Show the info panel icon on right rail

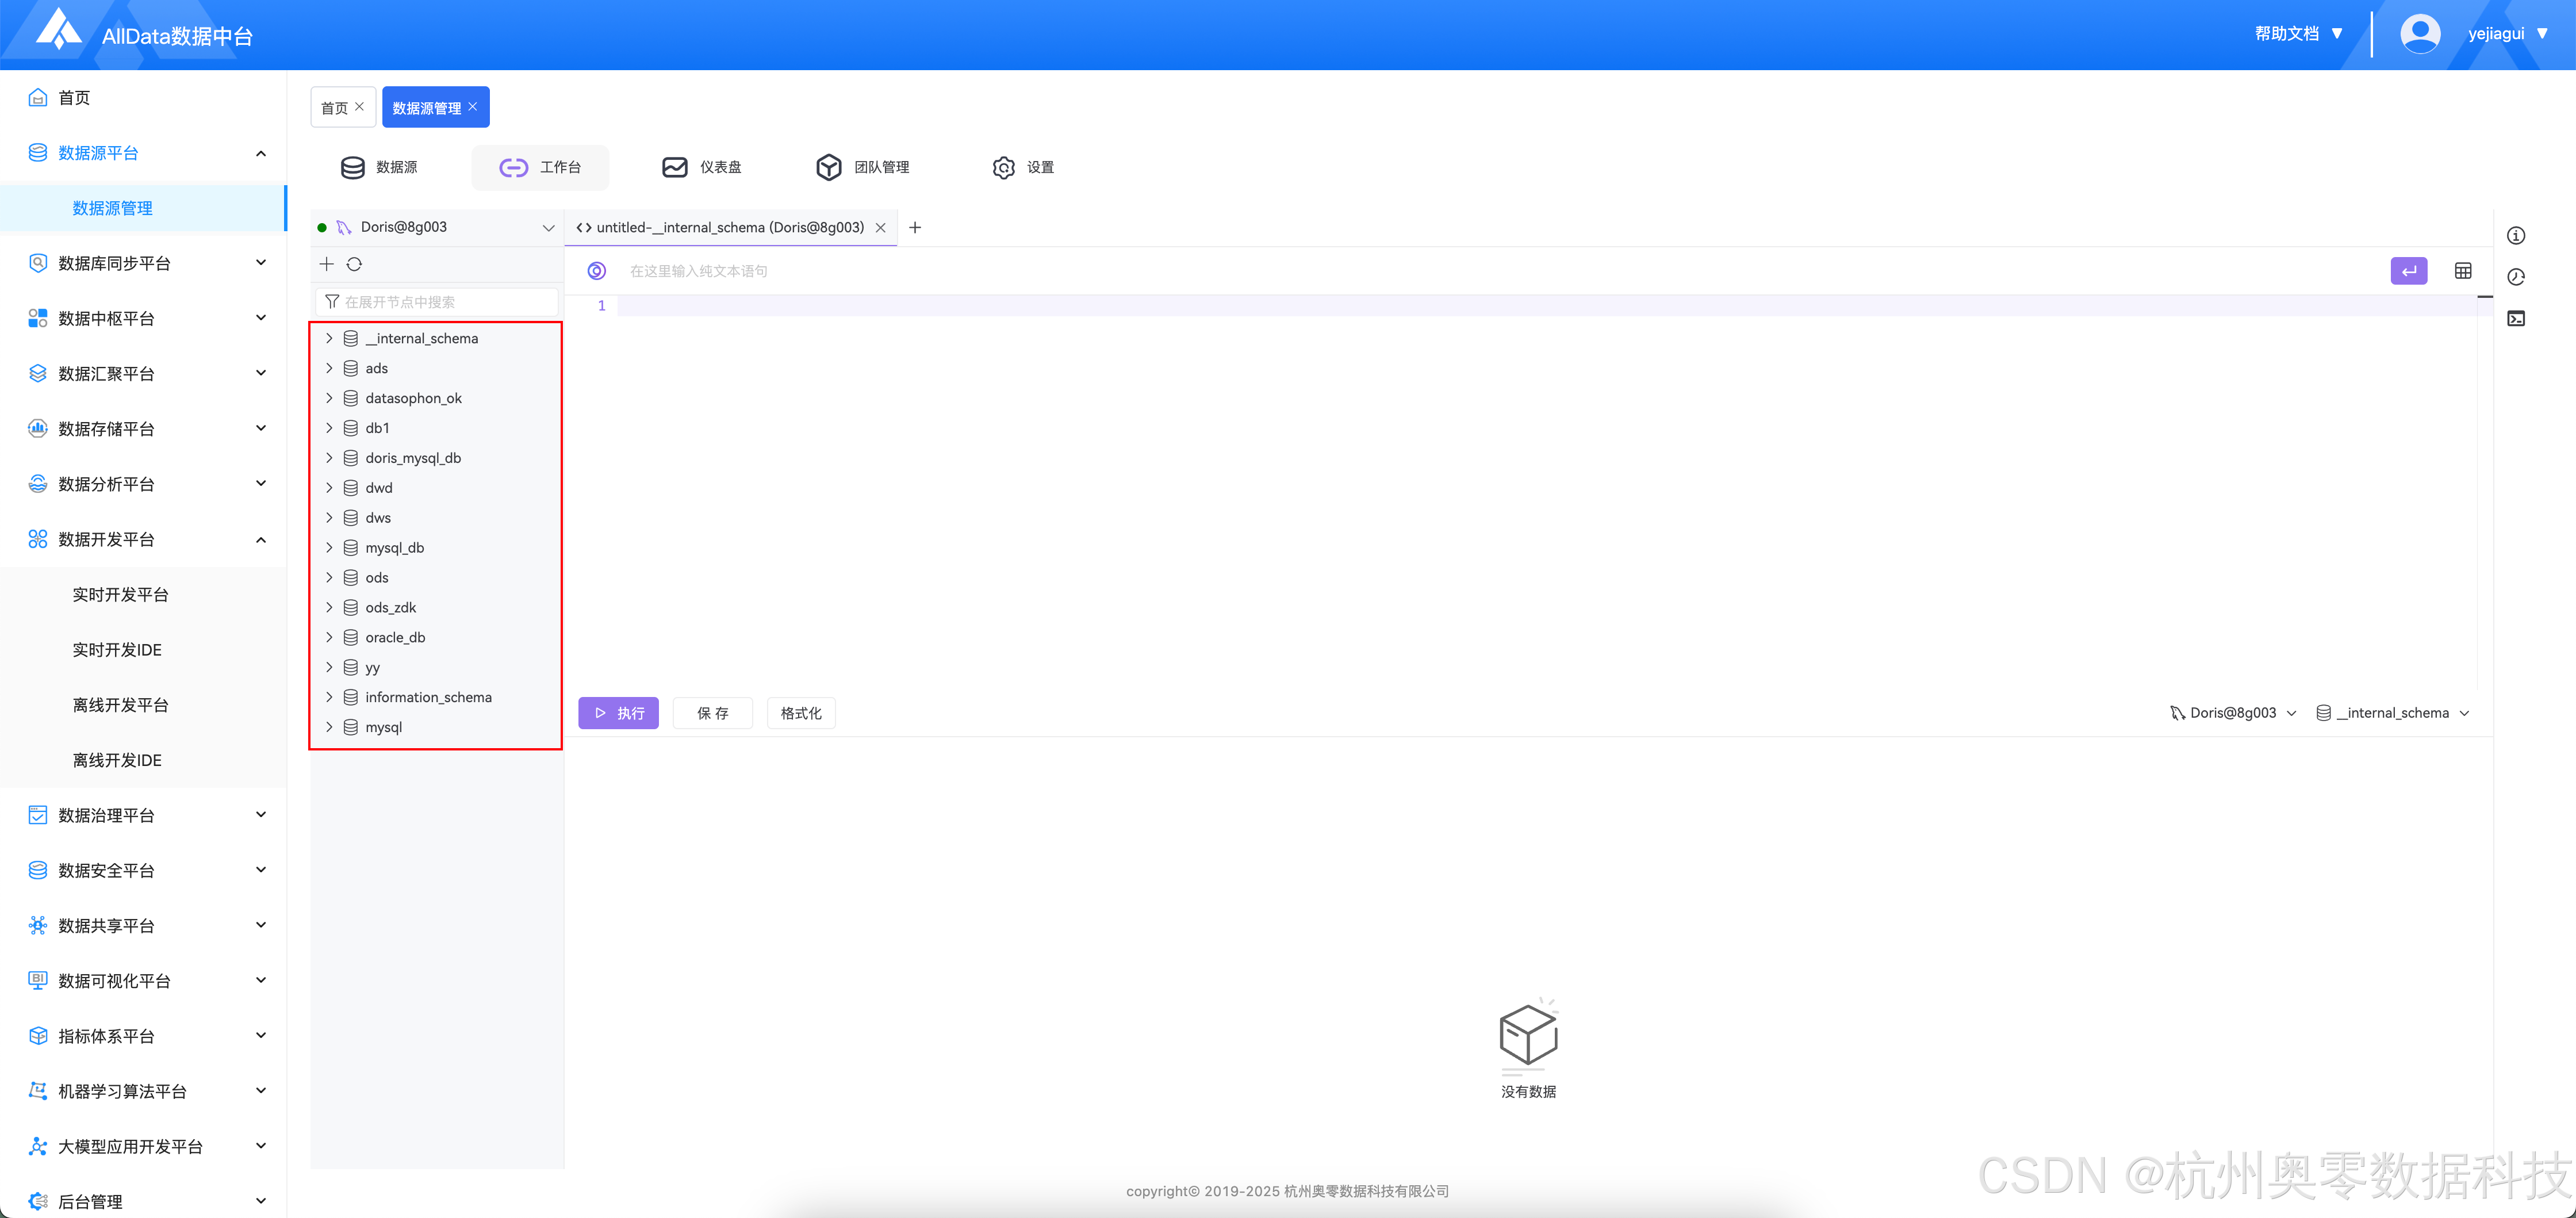[2516, 236]
